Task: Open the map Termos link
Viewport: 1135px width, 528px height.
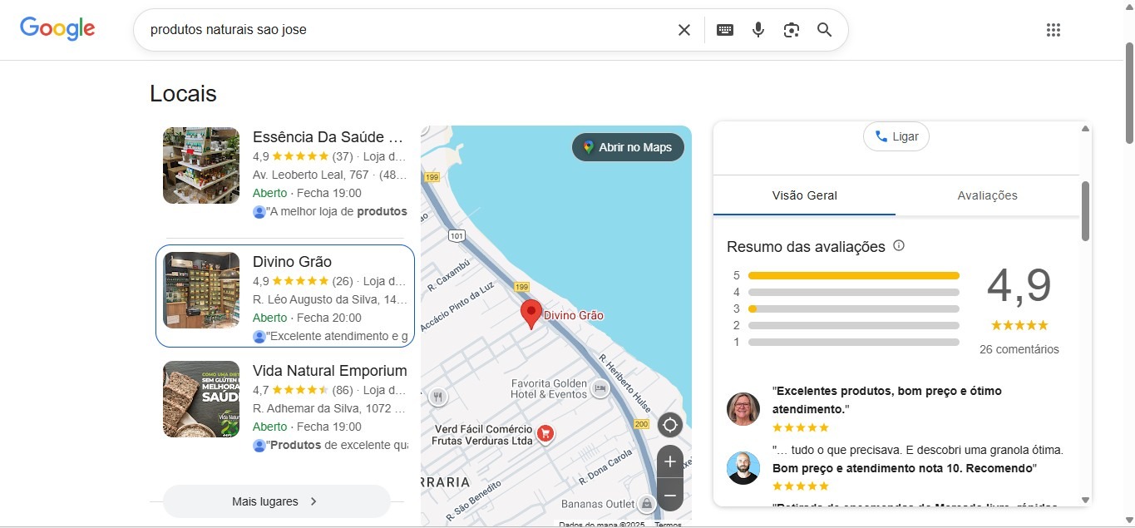Action: (x=668, y=525)
